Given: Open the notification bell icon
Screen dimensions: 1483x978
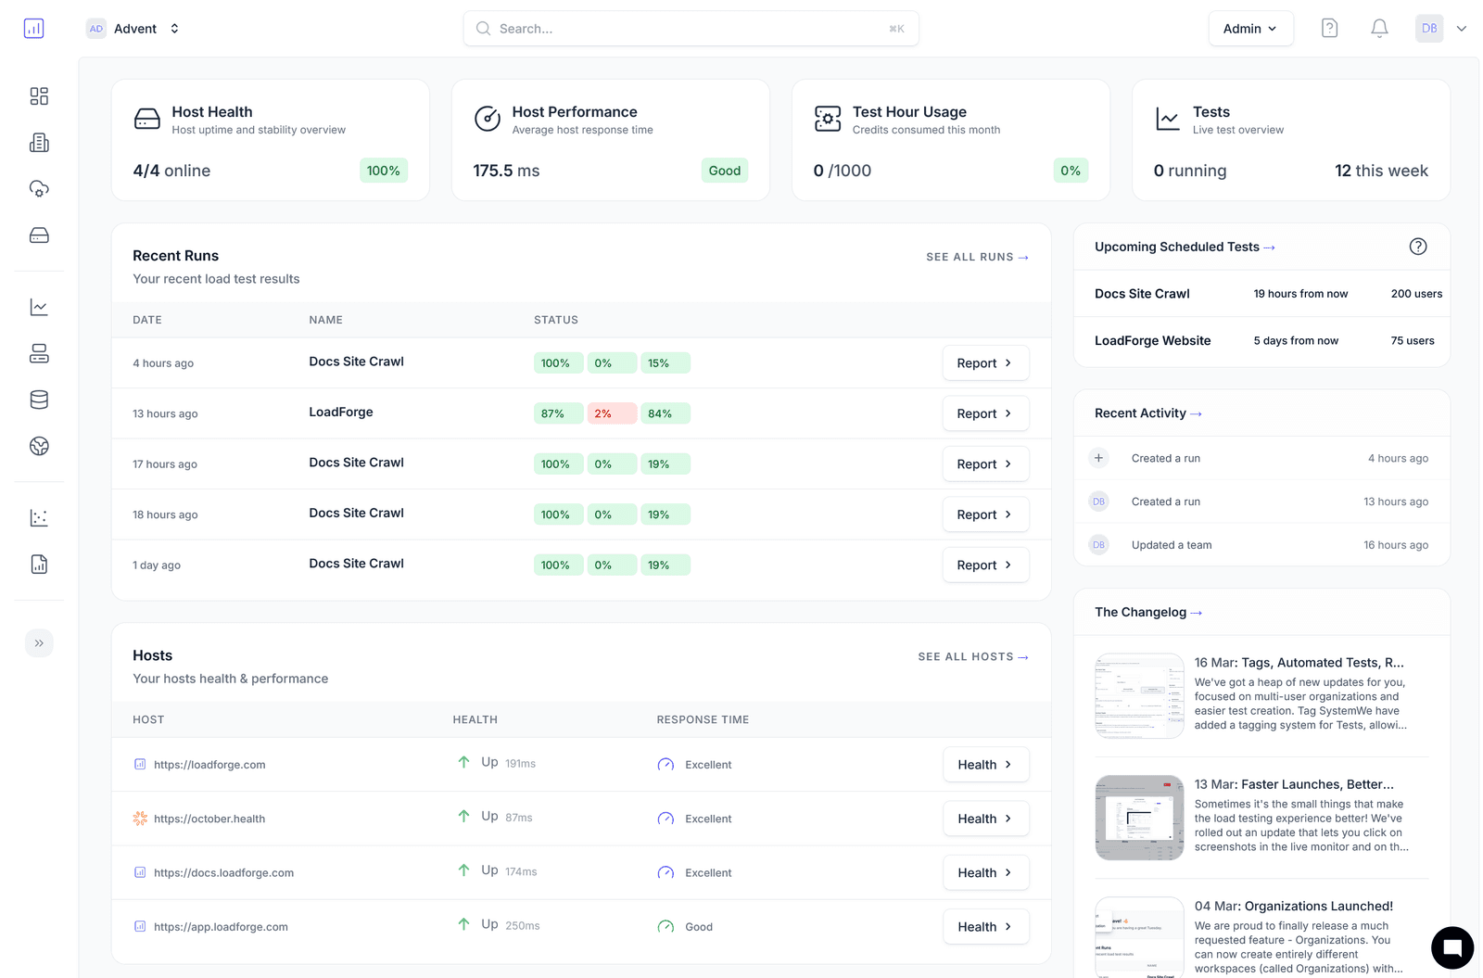Looking at the screenshot, I should click(1378, 28).
